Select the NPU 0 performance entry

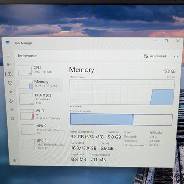click(x=43, y=130)
